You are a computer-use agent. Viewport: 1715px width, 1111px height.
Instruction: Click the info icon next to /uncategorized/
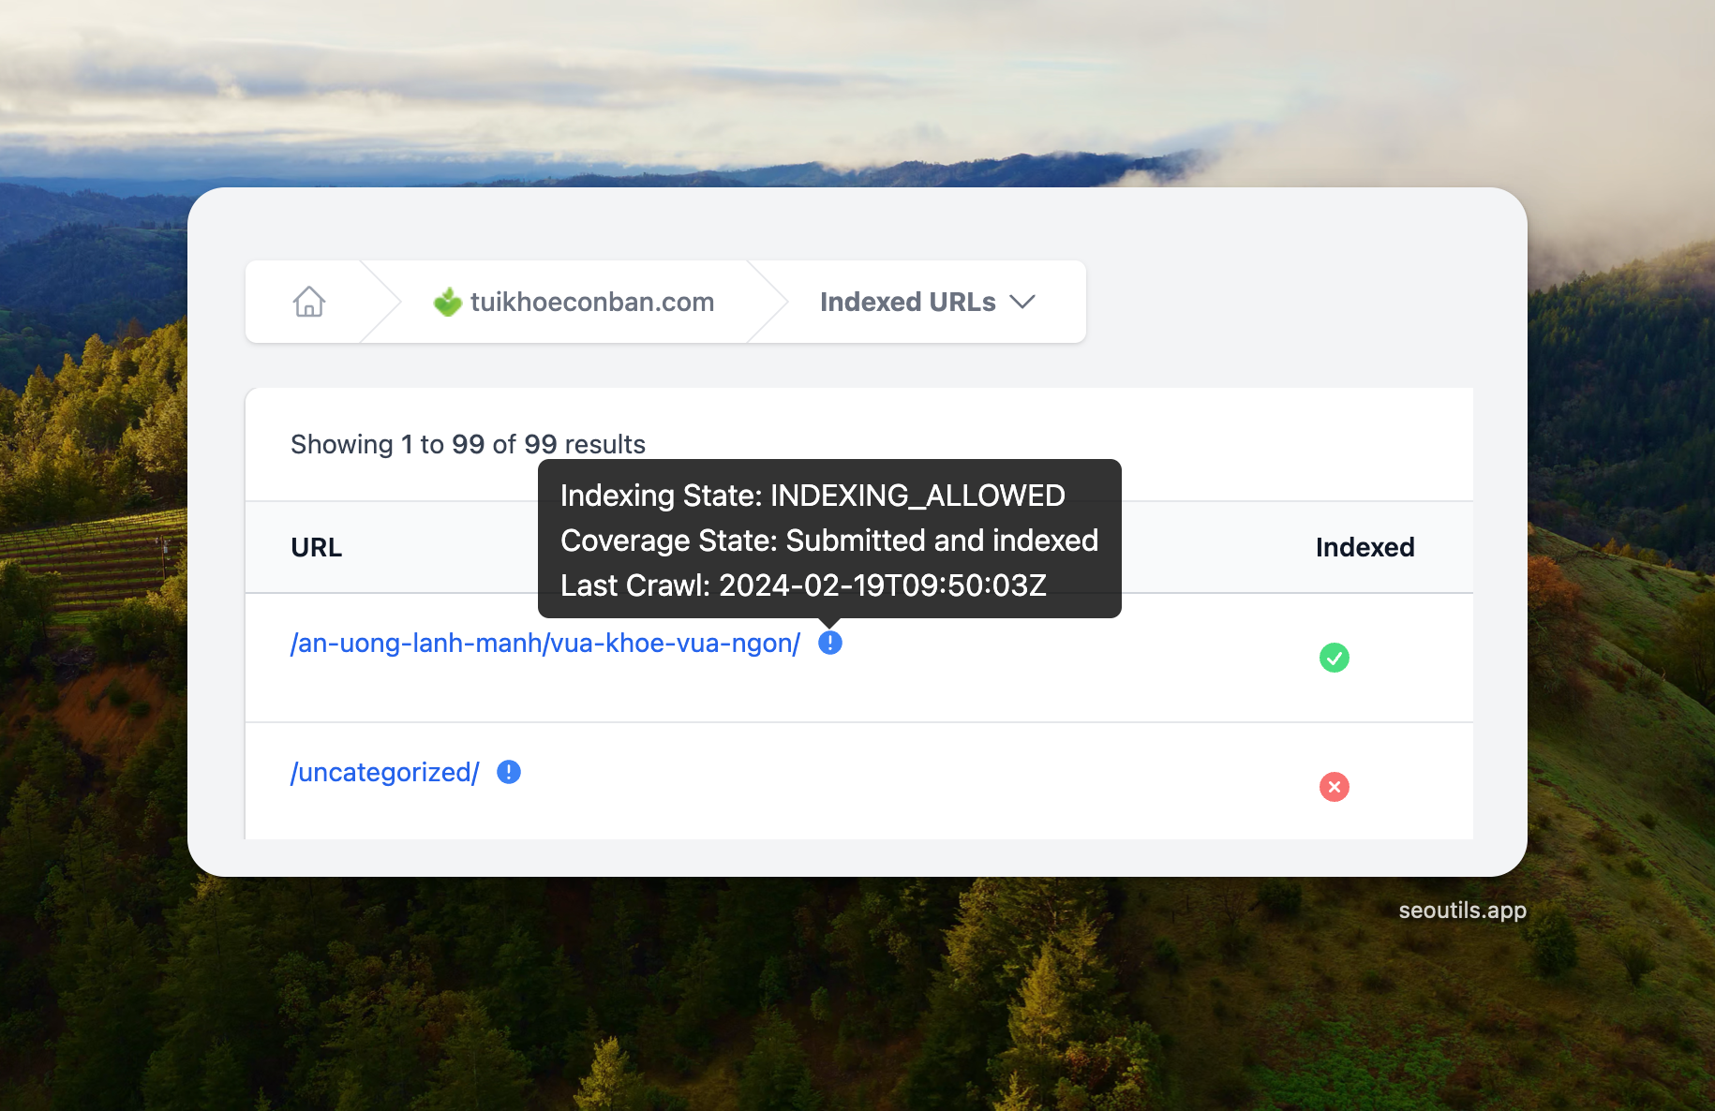pos(508,772)
